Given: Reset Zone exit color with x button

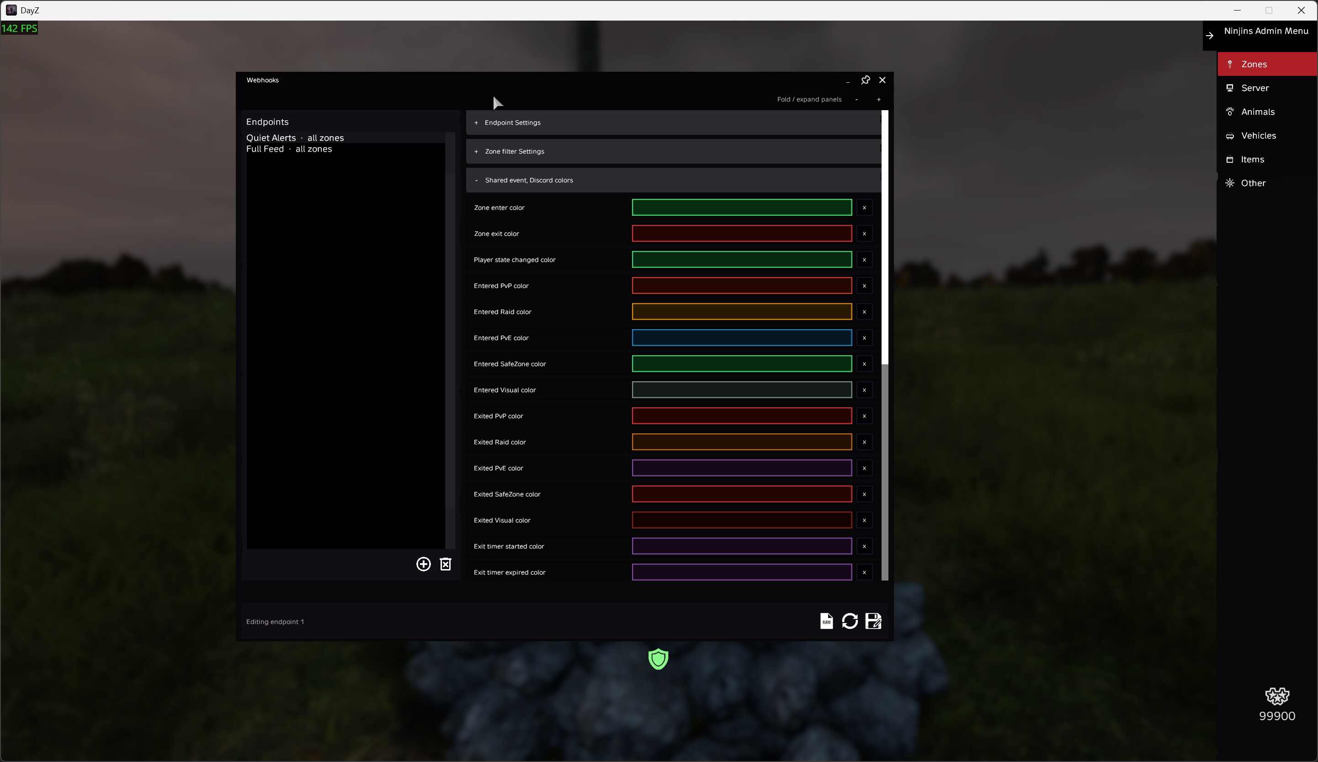Looking at the screenshot, I should pos(865,234).
